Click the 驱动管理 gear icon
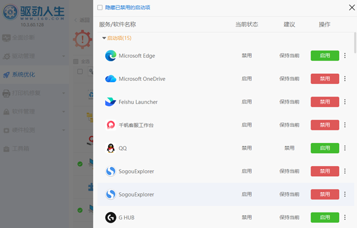This screenshot has height=228, width=357. (7, 57)
